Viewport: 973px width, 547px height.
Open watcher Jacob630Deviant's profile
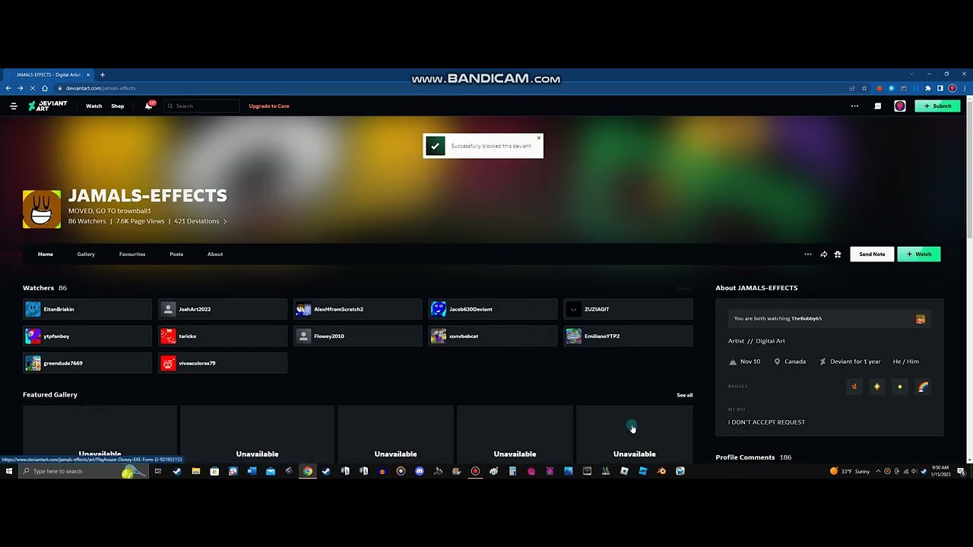(493, 309)
